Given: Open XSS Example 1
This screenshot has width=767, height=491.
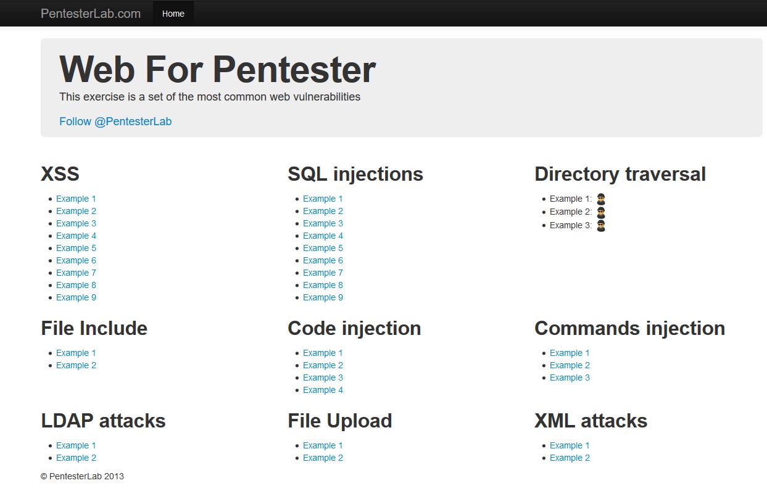Looking at the screenshot, I should 76,199.
